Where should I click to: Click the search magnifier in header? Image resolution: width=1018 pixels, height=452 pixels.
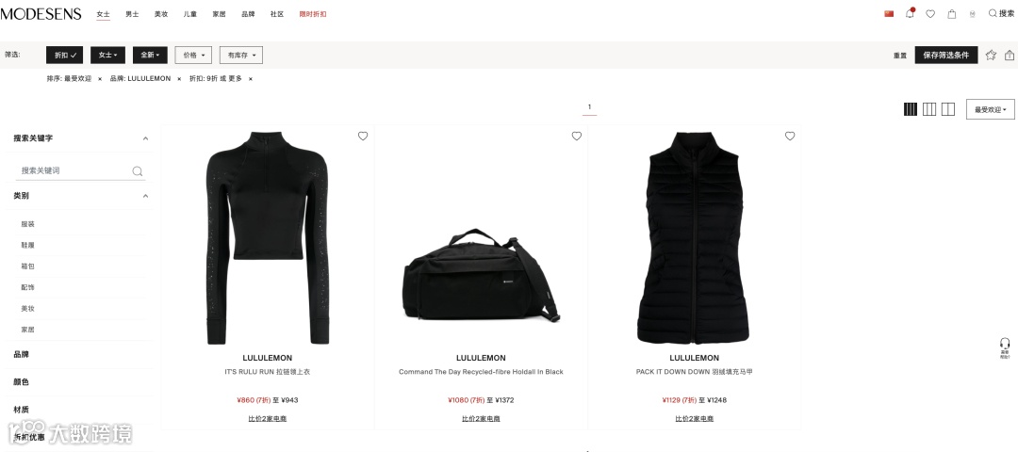(993, 13)
